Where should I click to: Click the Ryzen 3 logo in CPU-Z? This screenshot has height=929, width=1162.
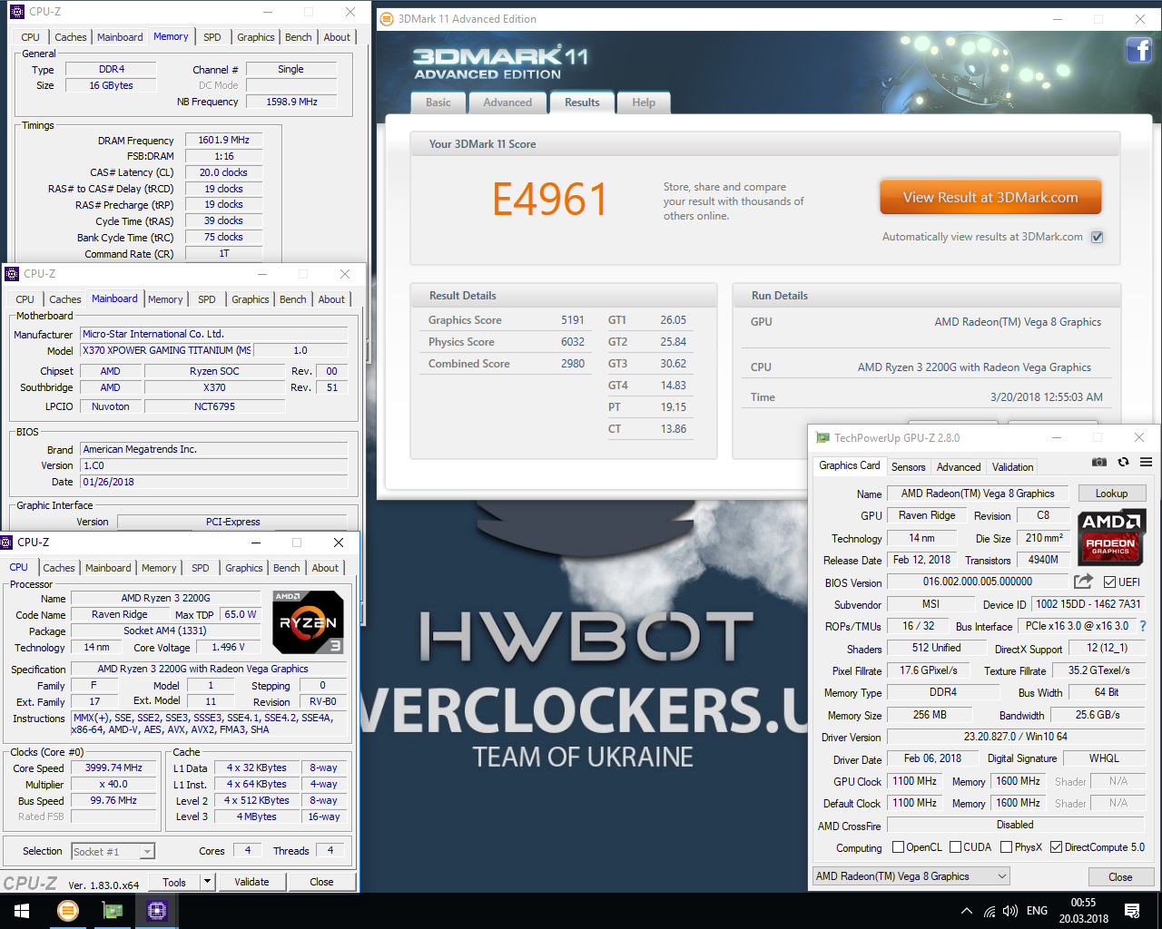coord(308,622)
